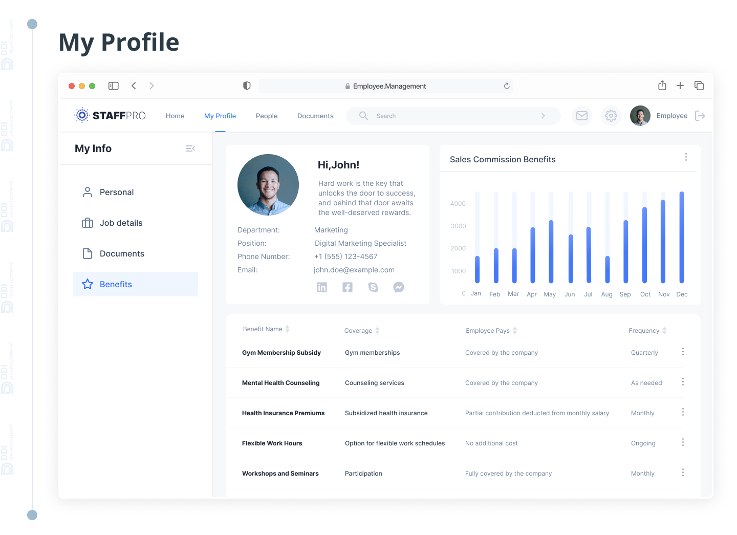Click into the Search field
Image resolution: width=737 pixels, height=535 pixels.
click(453, 116)
